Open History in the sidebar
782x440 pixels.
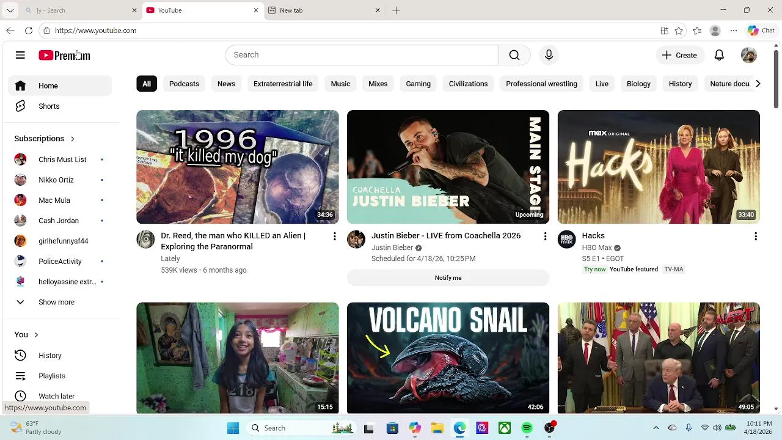point(60,356)
